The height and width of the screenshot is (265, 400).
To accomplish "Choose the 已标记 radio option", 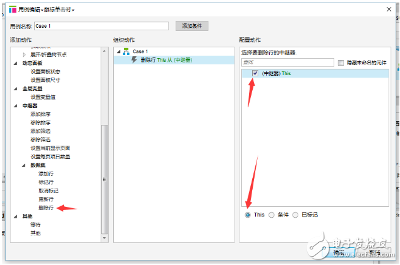I will point(296,215).
